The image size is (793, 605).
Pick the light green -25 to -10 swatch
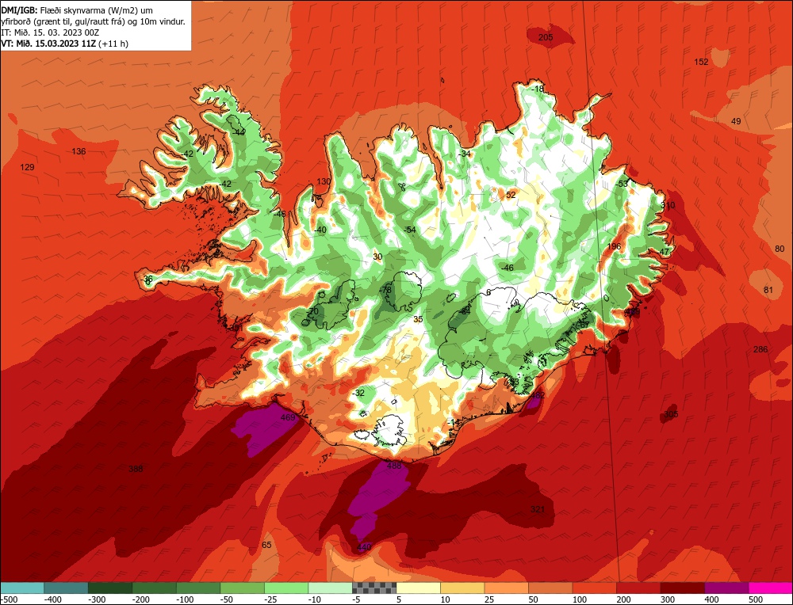pyautogui.click(x=285, y=588)
